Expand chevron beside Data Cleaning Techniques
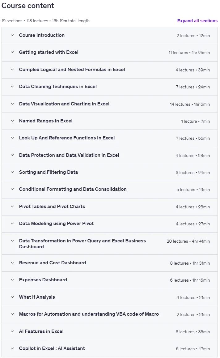The width and height of the screenshot is (220, 358). (12, 87)
